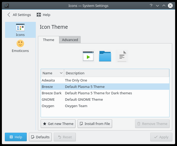Click 'Default Plasma 5 Theme for Dark themes' description
The image size is (177, 146).
coord(98,93)
